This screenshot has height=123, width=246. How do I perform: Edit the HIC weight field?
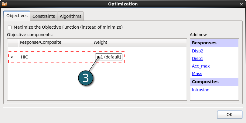pyautogui.click(x=108, y=57)
